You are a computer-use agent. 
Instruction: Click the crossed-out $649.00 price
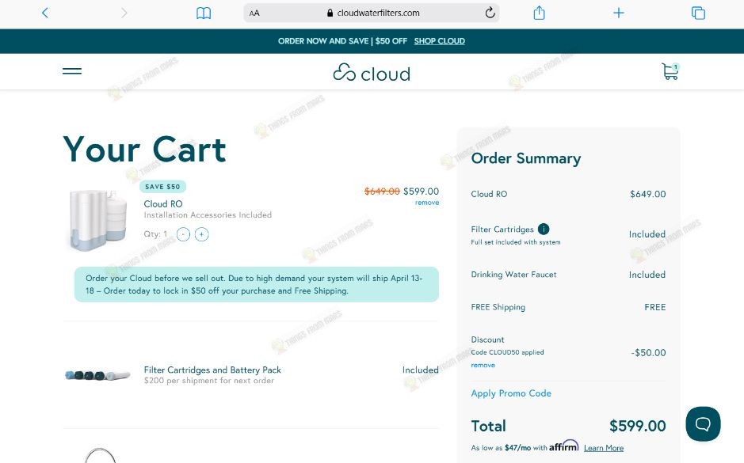[382, 191]
